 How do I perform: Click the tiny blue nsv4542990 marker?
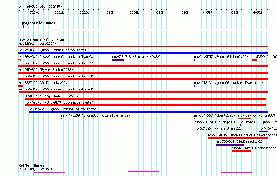240,125
